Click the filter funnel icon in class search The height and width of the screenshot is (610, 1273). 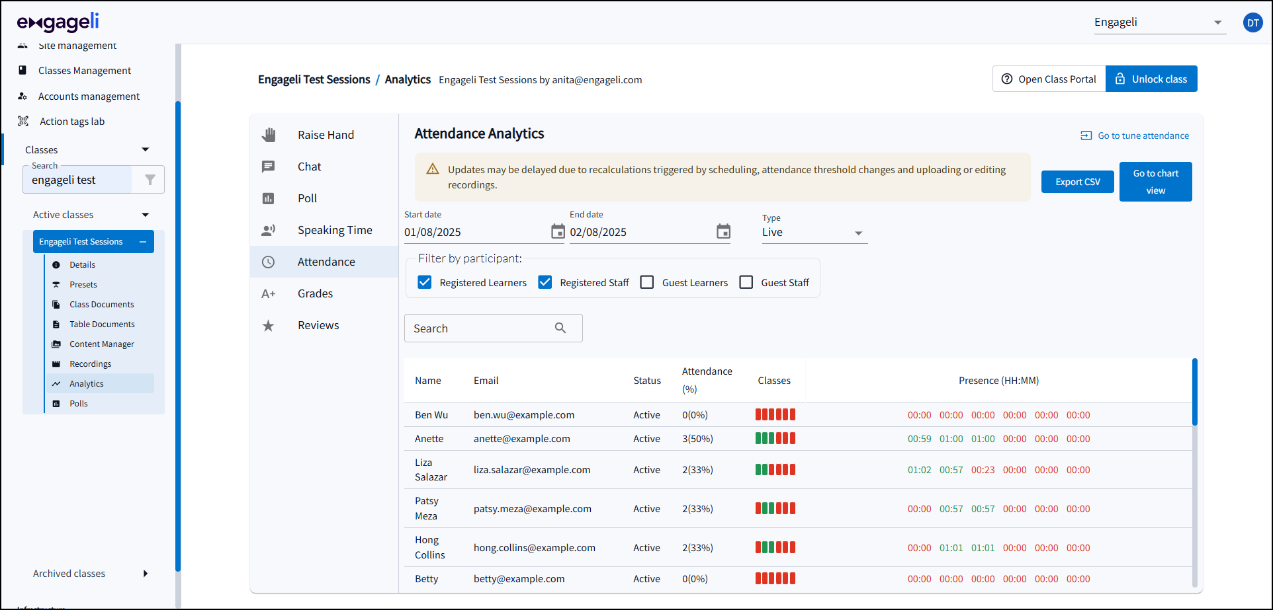(x=150, y=180)
